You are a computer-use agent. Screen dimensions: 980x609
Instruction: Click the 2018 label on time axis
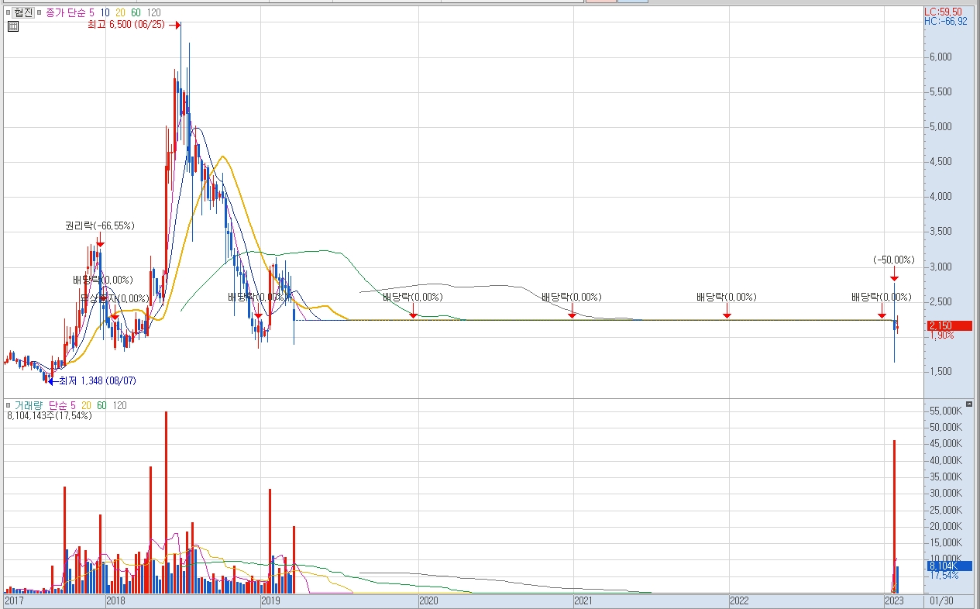[115, 601]
